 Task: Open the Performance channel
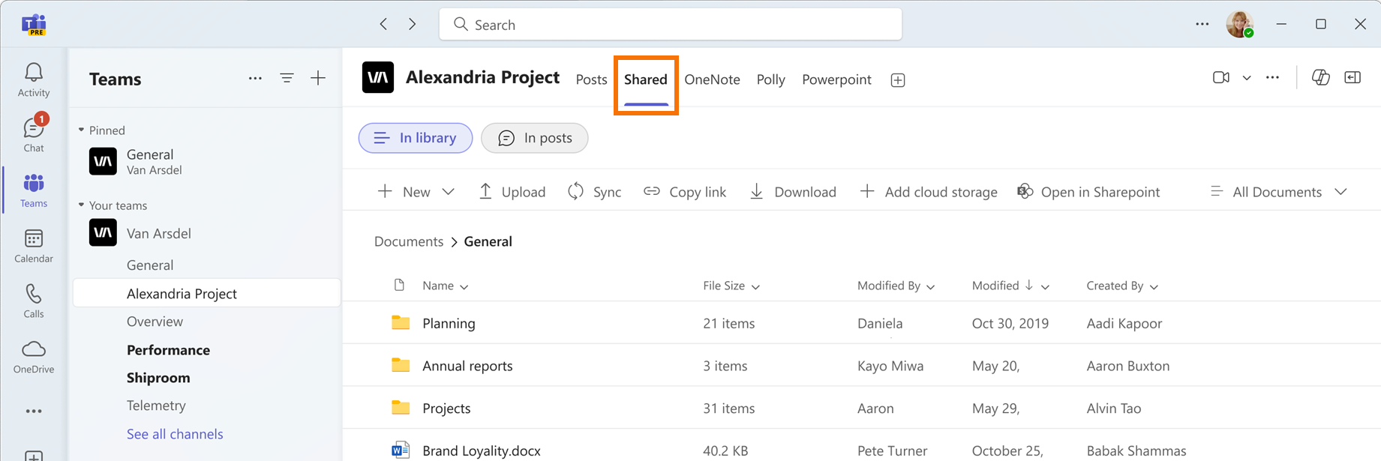point(168,350)
